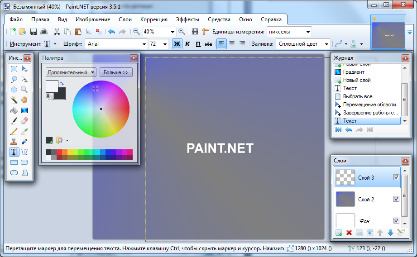Click the Undo arrow in toolbar
This screenshot has width=417, height=257.
click(112, 32)
